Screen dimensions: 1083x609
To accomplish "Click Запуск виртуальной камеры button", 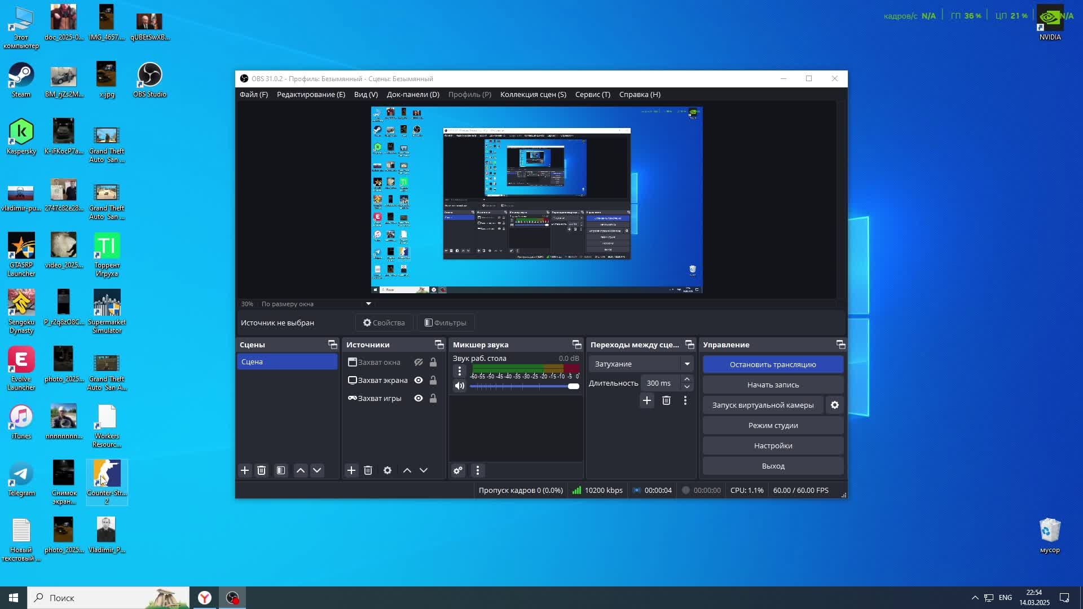I will click(763, 405).
